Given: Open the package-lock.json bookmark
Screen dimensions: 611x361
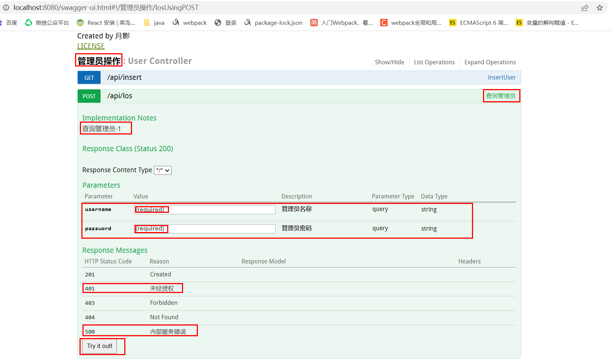Looking at the screenshot, I should (x=273, y=23).
